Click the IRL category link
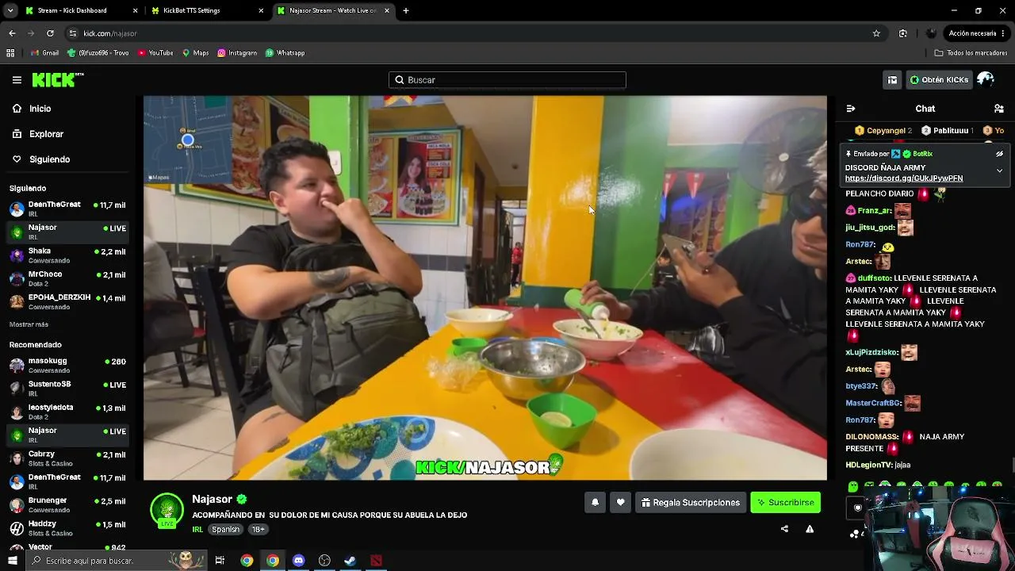The height and width of the screenshot is (571, 1015). click(197, 529)
